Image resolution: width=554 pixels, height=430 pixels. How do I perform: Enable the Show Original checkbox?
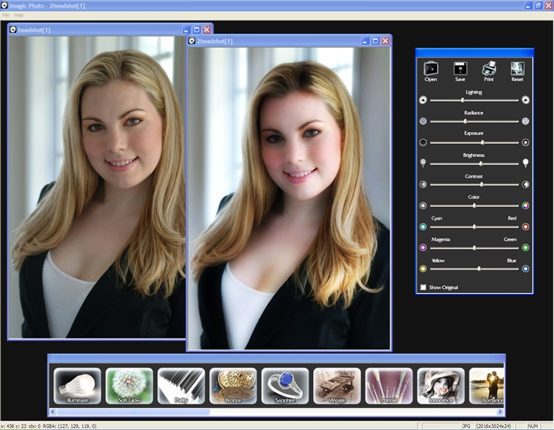(x=423, y=287)
